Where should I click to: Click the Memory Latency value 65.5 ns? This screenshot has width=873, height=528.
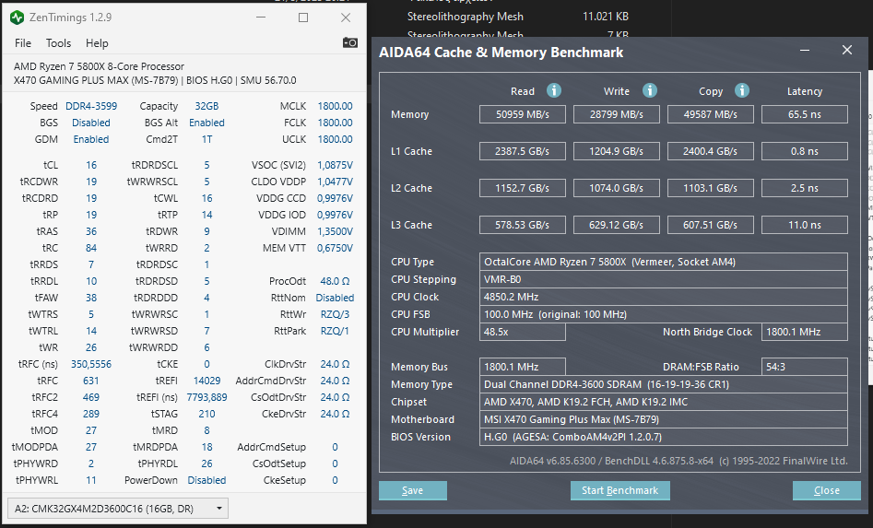point(805,114)
